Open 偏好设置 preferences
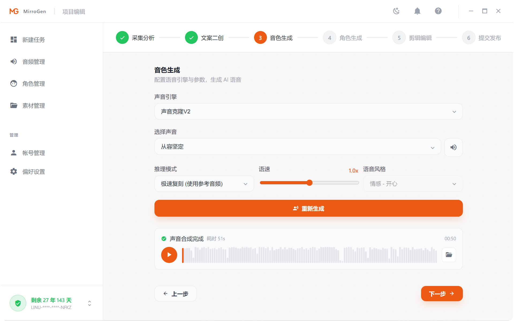 (x=33, y=171)
